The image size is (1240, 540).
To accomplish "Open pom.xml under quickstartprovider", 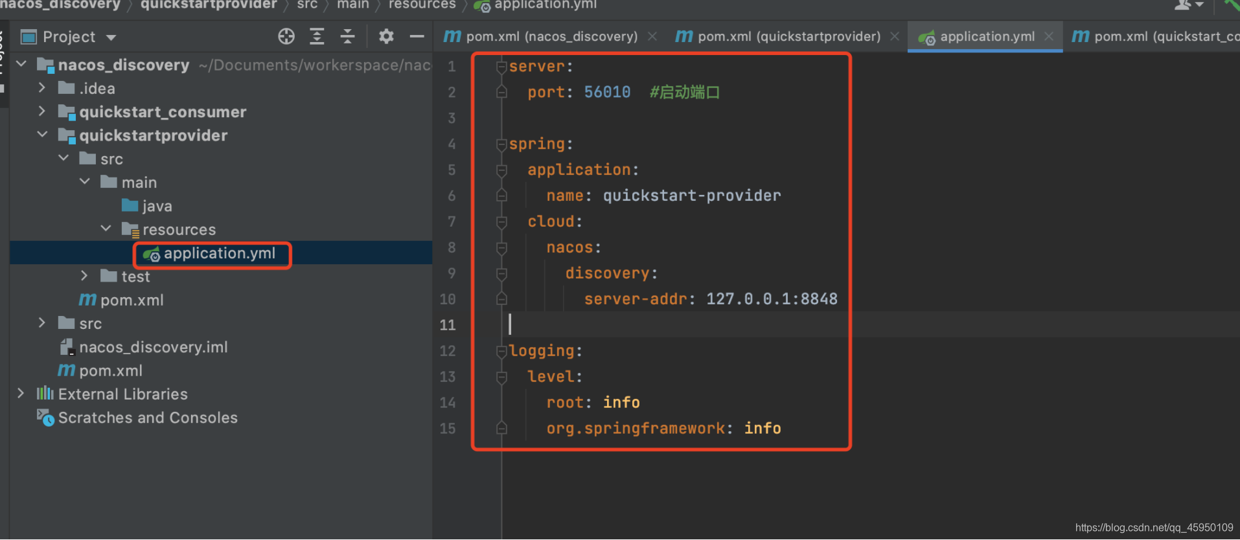I will click(132, 300).
